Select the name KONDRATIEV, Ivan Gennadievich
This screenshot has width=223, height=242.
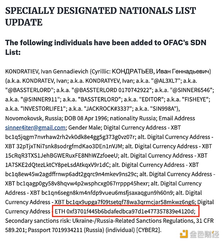pyautogui.click(x=47, y=72)
